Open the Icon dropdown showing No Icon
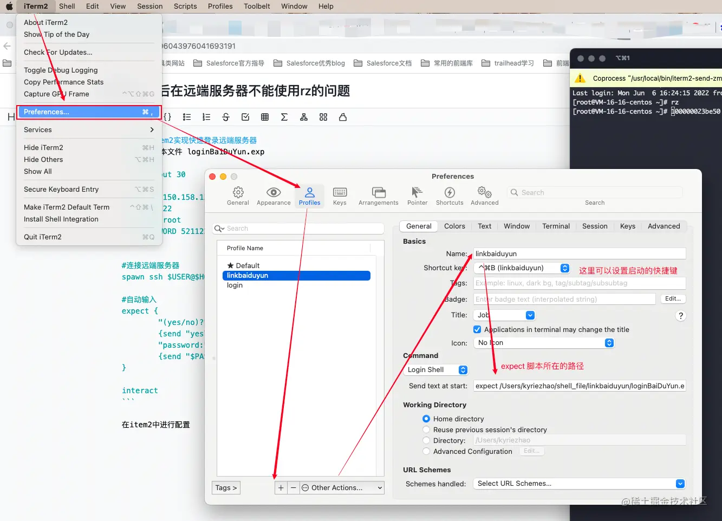Viewport: 722px width, 521px height. 544,343
